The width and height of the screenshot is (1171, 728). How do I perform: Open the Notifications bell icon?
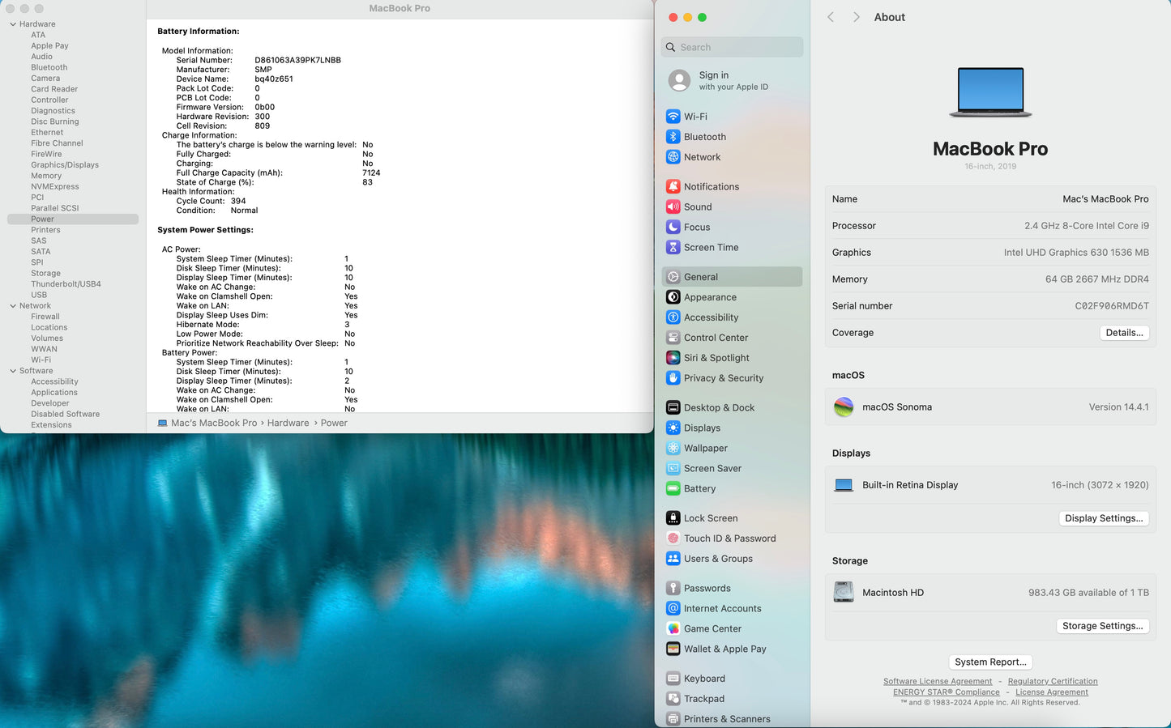click(673, 186)
